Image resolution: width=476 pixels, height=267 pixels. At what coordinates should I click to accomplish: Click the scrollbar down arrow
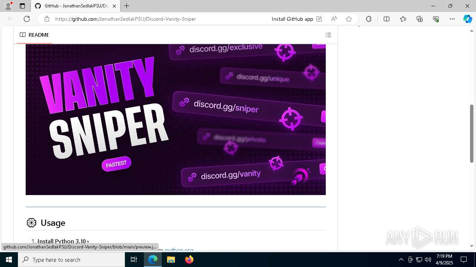click(x=472, y=246)
